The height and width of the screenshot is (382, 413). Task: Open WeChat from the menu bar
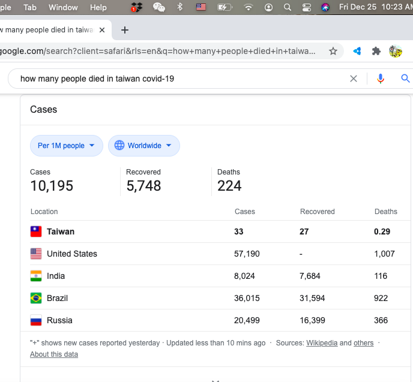tap(159, 8)
